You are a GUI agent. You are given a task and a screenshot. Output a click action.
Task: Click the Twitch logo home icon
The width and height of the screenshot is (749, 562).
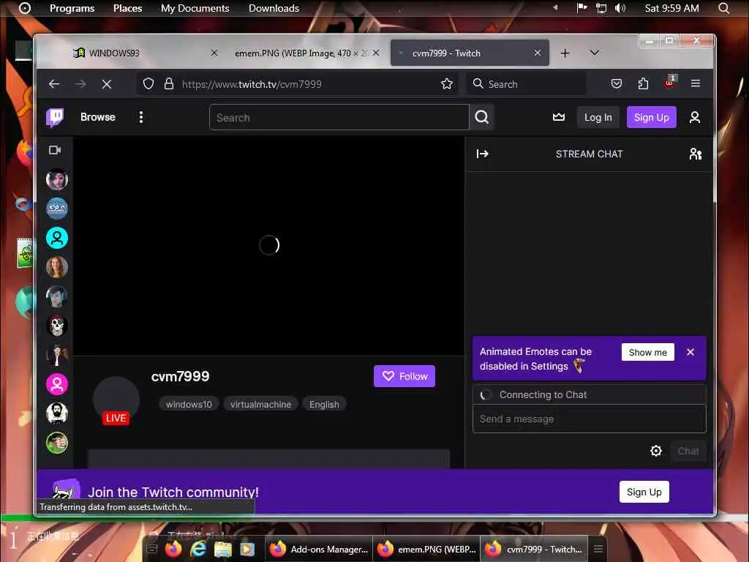pos(55,117)
